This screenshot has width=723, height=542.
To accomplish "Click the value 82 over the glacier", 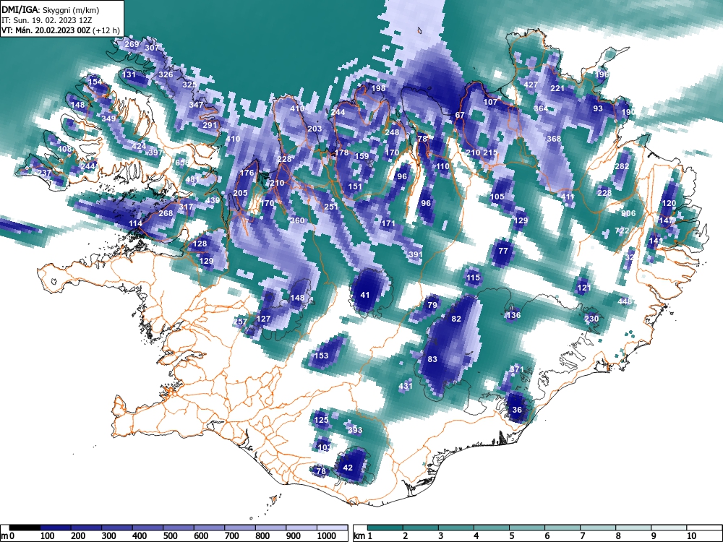I will (456, 319).
